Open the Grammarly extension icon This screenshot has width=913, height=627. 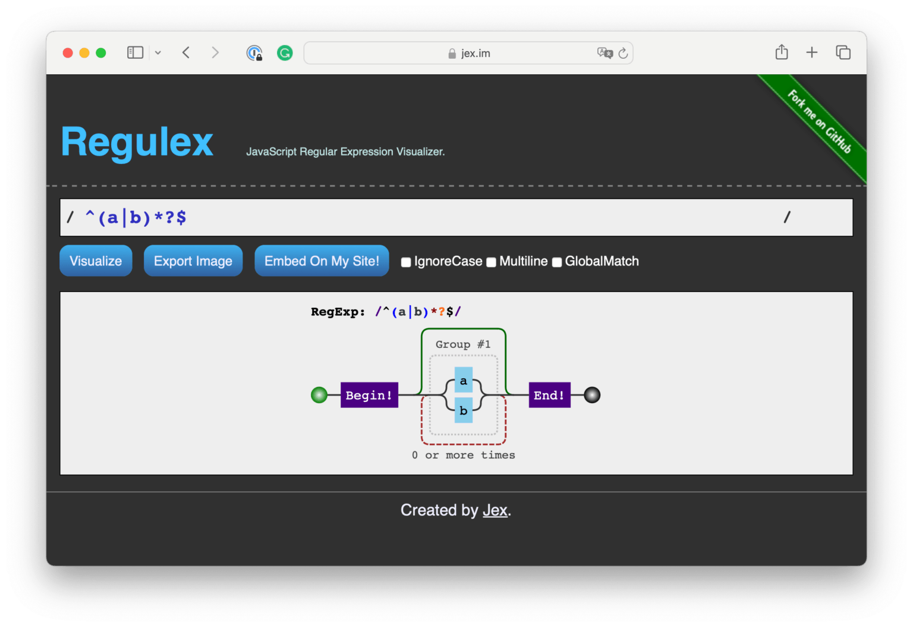pyautogui.click(x=285, y=53)
